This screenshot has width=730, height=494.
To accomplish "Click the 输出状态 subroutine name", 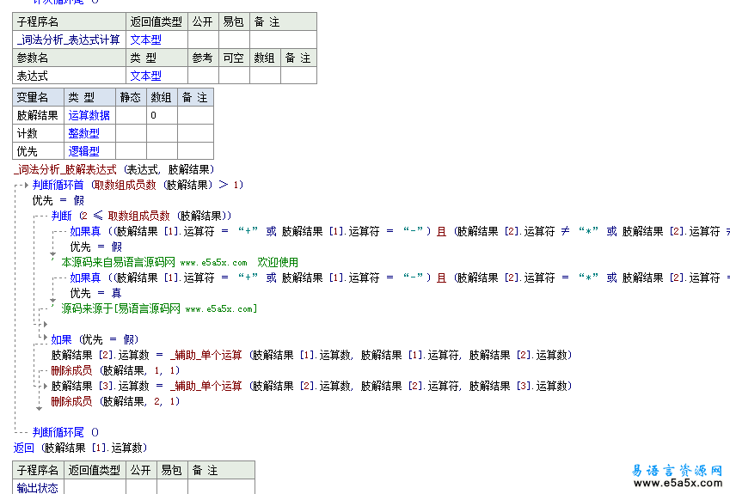I will point(38,488).
